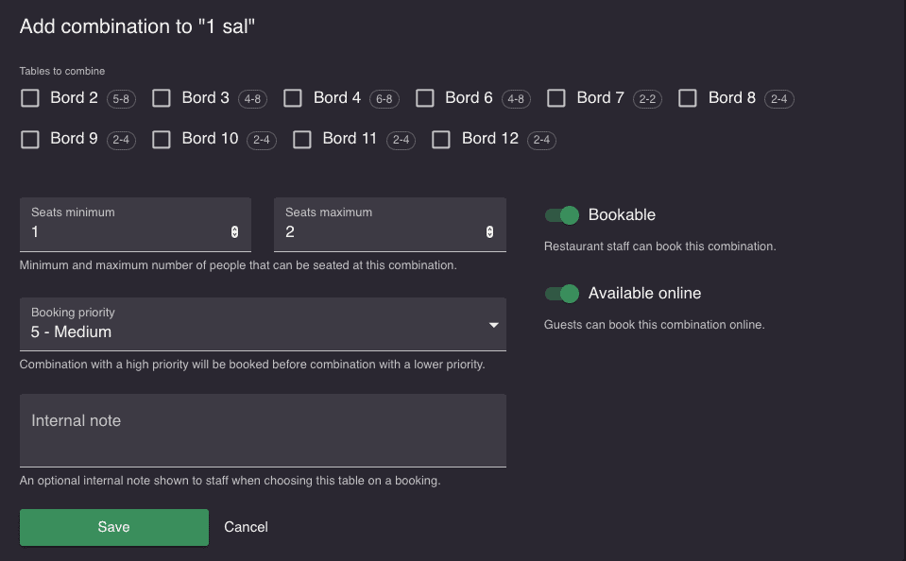Click the 2-4 capacity badge for Bord 12

click(x=541, y=140)
